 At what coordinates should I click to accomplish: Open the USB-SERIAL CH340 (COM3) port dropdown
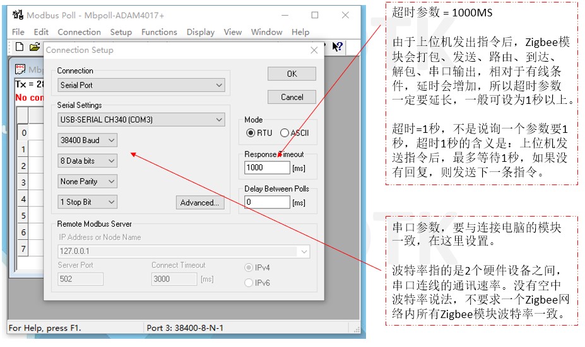141,120
